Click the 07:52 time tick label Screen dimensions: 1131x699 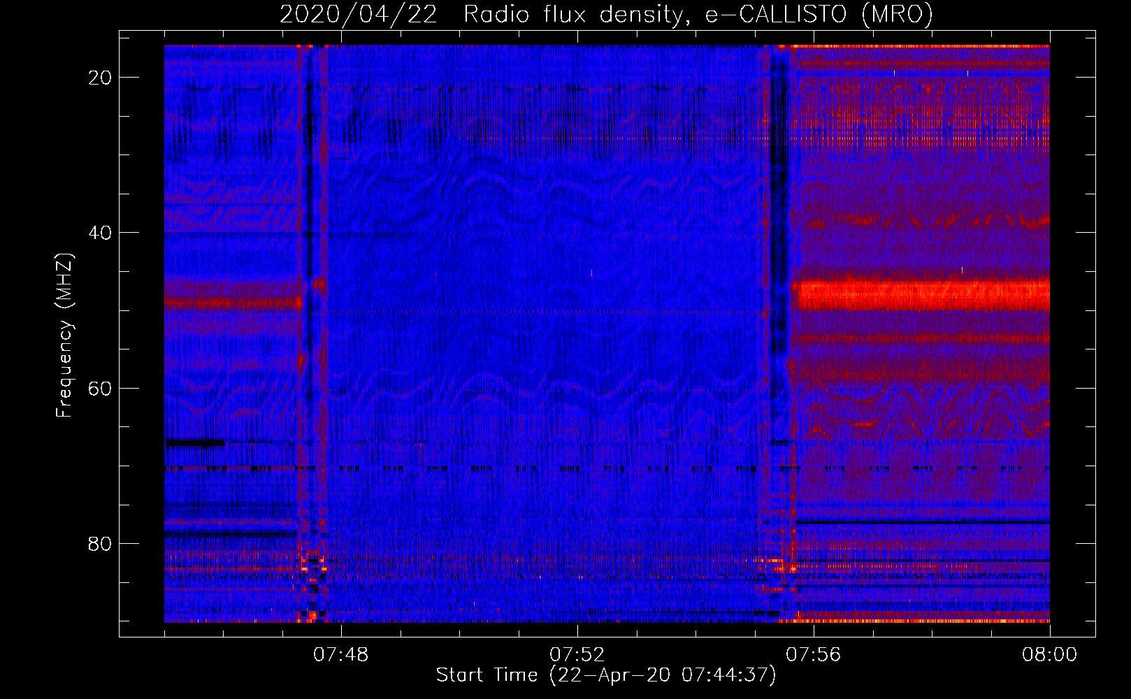point(577,655)
